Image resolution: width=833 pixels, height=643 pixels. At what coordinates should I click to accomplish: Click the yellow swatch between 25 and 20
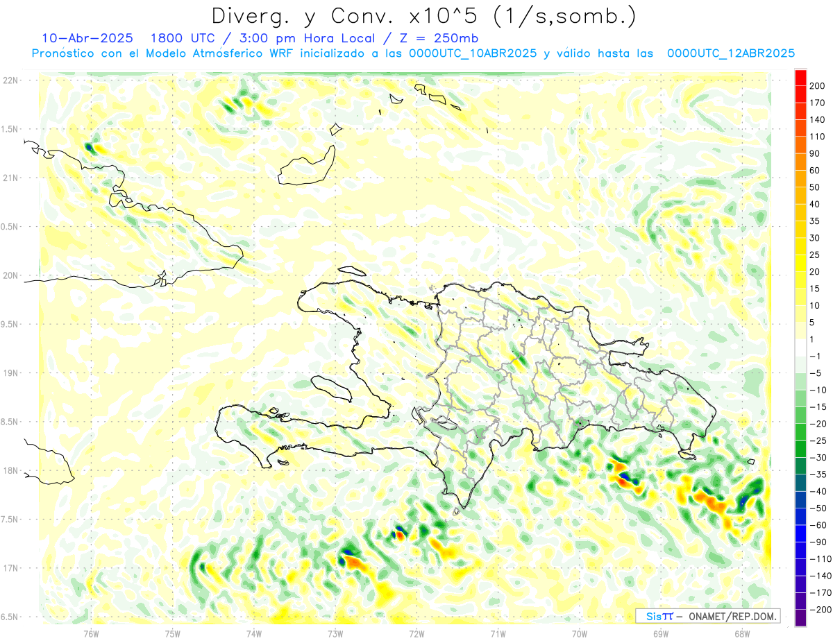800,264
